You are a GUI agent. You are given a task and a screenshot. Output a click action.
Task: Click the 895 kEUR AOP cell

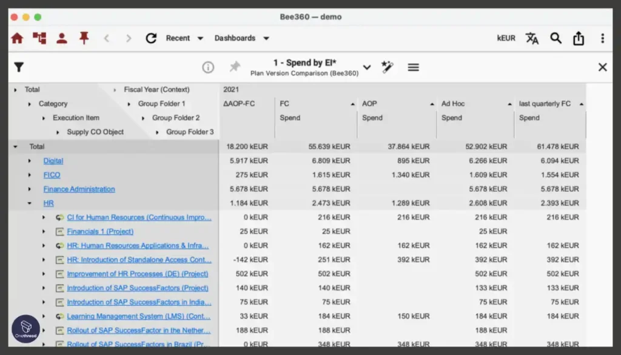(414, 160)
